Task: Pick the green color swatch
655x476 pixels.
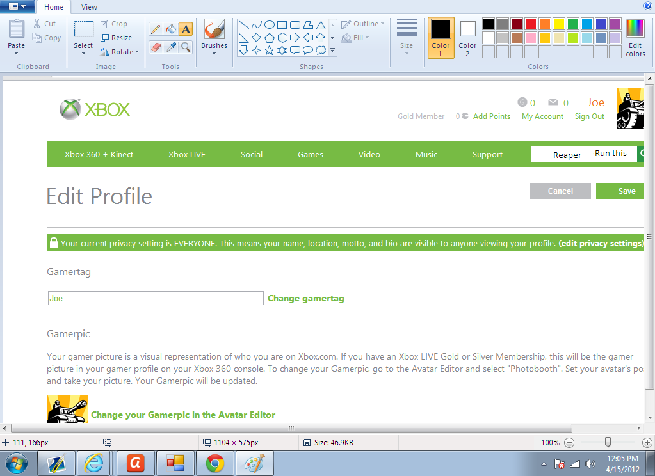Action: [572, 24]
